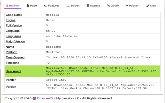Click the Name link
This screenshot has height=103, width=165.
point(10,47)
